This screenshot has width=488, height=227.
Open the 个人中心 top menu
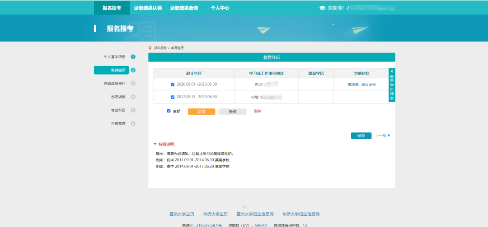pyautogui.click(x=220, y=8)
